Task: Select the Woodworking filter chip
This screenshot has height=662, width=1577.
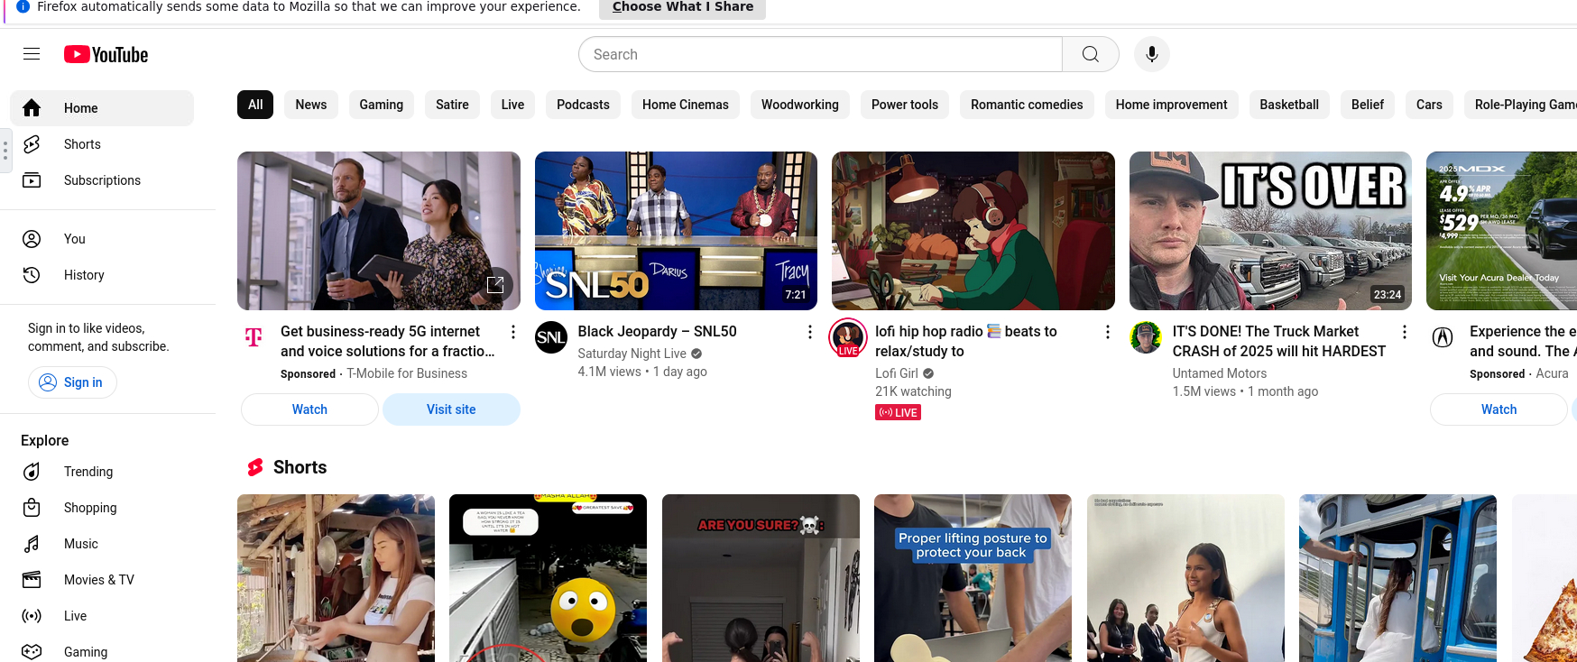Action: tap(799, 105)
